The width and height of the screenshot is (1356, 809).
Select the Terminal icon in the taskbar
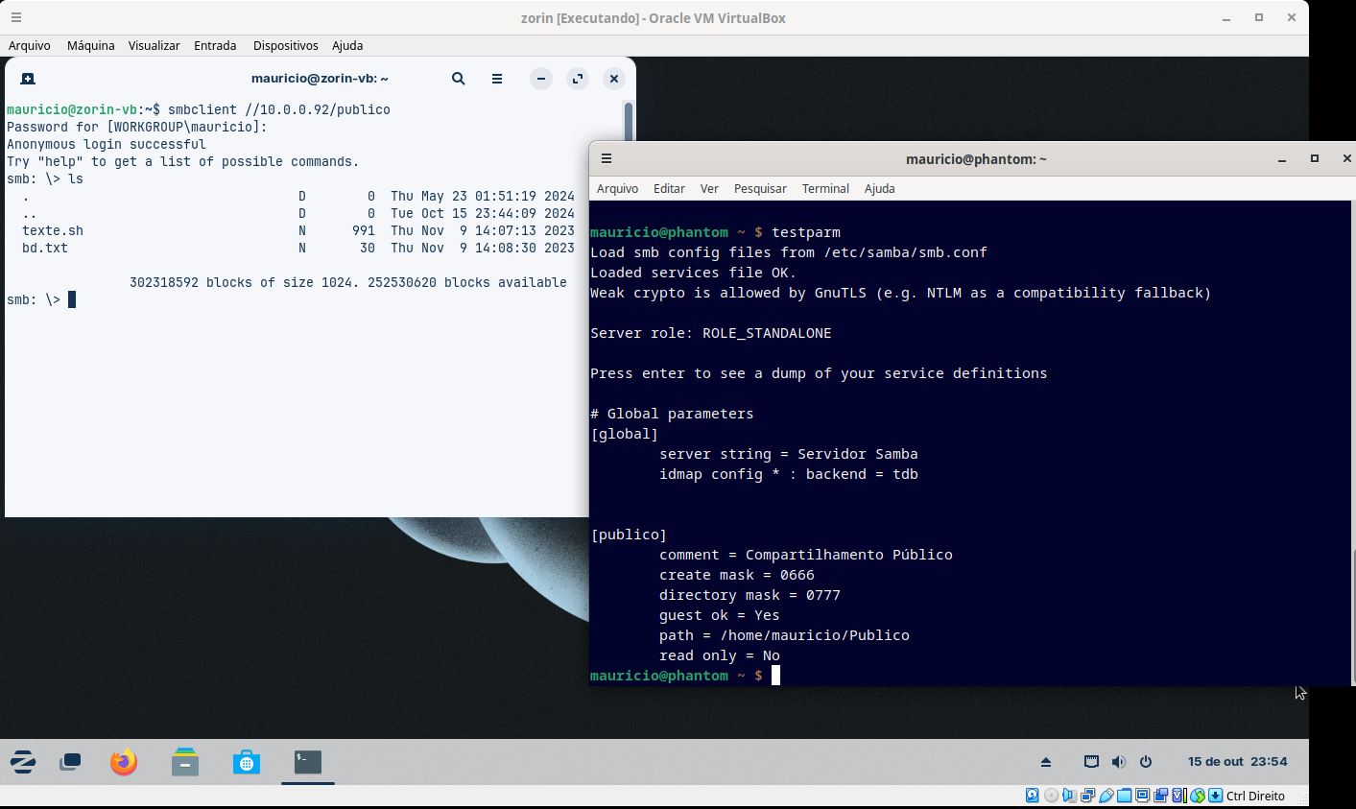(308, 762)
